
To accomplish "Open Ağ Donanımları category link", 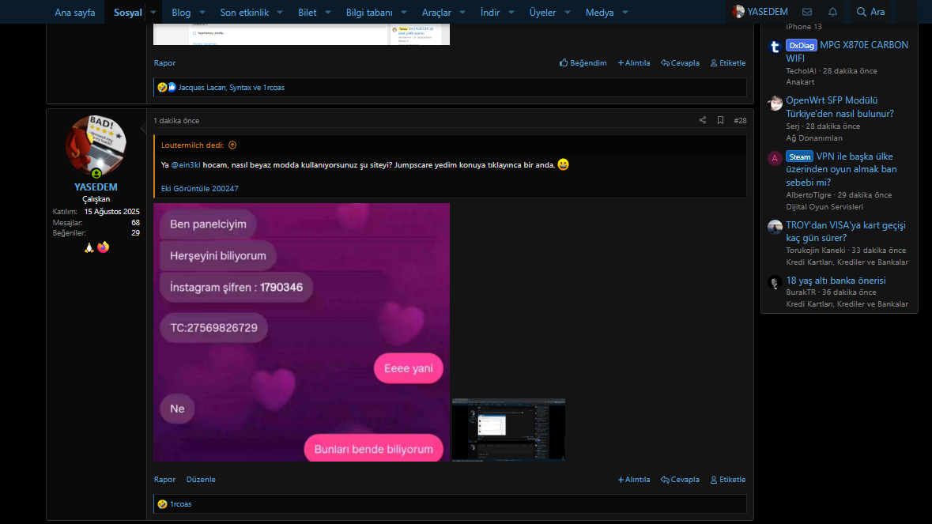I will point(814,138).
